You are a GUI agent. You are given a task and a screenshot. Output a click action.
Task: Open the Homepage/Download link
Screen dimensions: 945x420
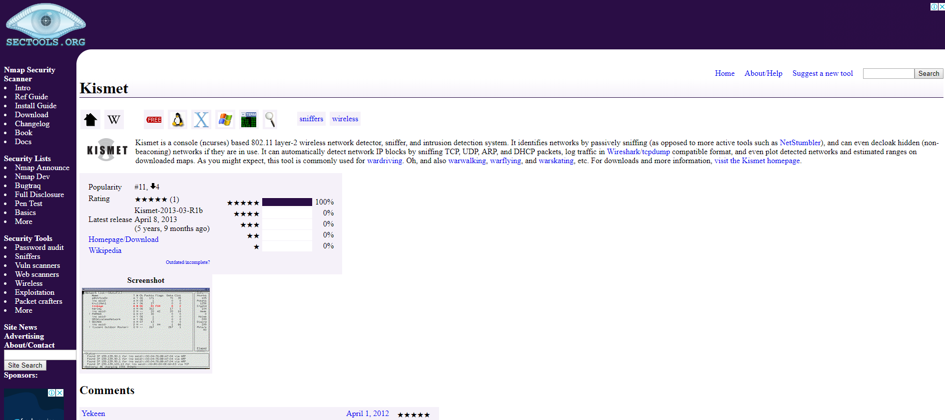pyautogui.click(x=123, y=239)
